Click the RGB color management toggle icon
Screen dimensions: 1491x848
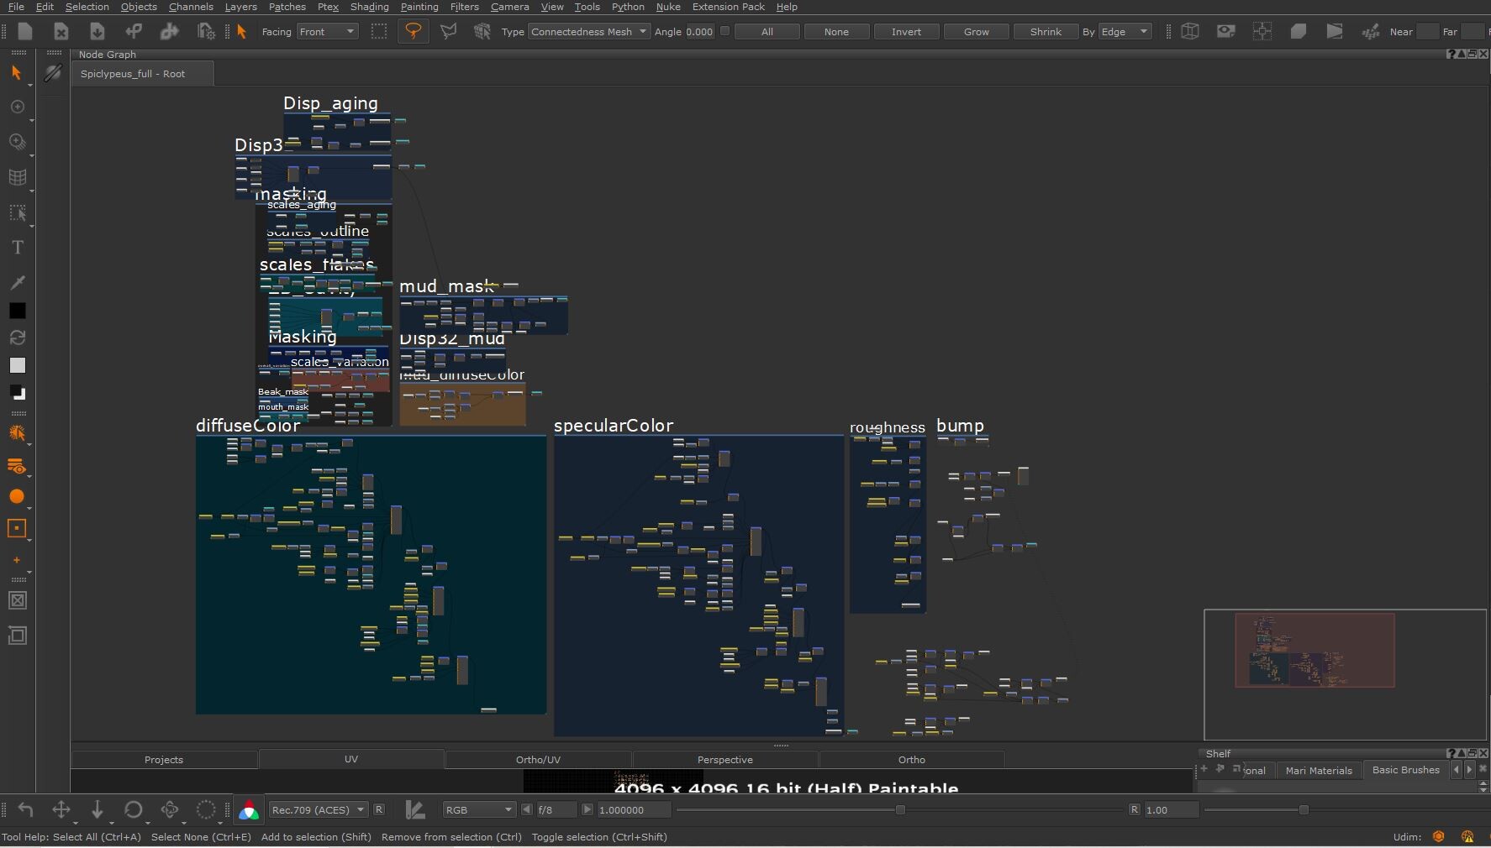point(248,810)
